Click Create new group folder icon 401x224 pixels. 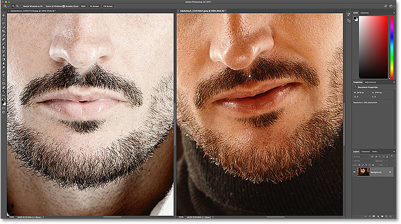tap(382, 217)
